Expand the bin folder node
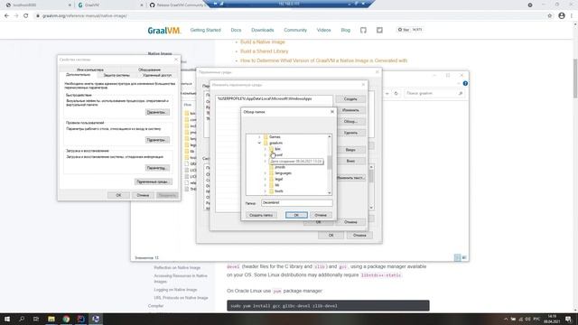This screenshot has height=325, width=578. coord(266,149)
